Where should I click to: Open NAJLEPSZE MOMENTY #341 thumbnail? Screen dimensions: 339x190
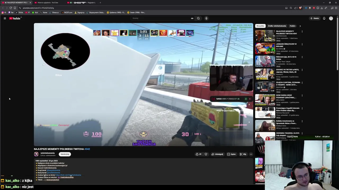(265, 36)
